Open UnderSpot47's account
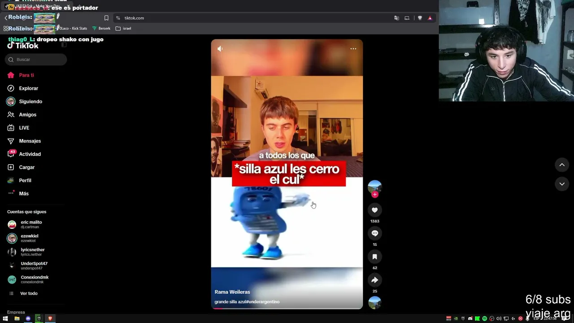 (28, 266)
